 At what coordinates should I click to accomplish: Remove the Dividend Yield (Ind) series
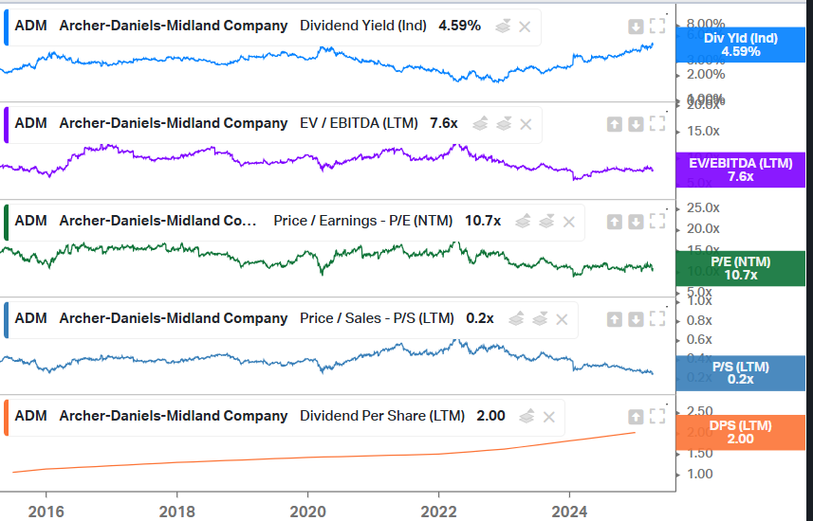pos(525,27)
